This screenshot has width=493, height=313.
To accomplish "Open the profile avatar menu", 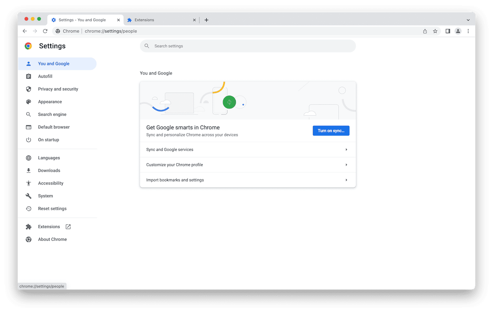I will 458,31.
